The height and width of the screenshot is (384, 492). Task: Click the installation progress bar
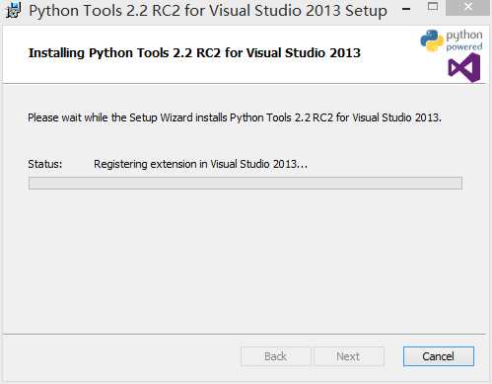[x=246, y=183]
